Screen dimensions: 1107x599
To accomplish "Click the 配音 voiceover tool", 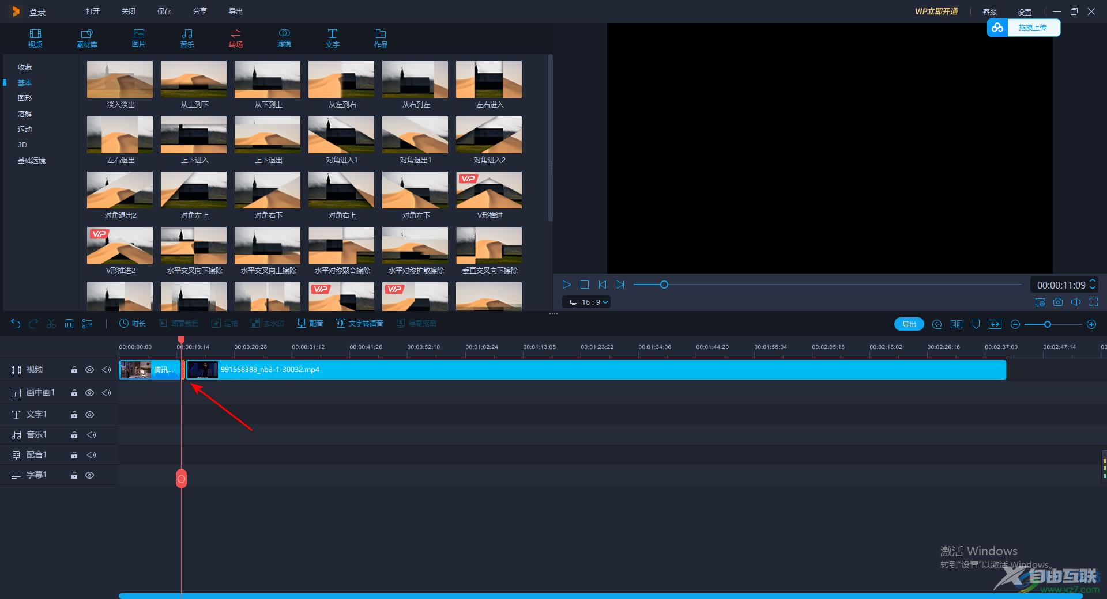I will tap(310, 324).
